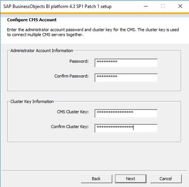
Task: Click the setup window title bar text
Action: (x=57, y=6)
